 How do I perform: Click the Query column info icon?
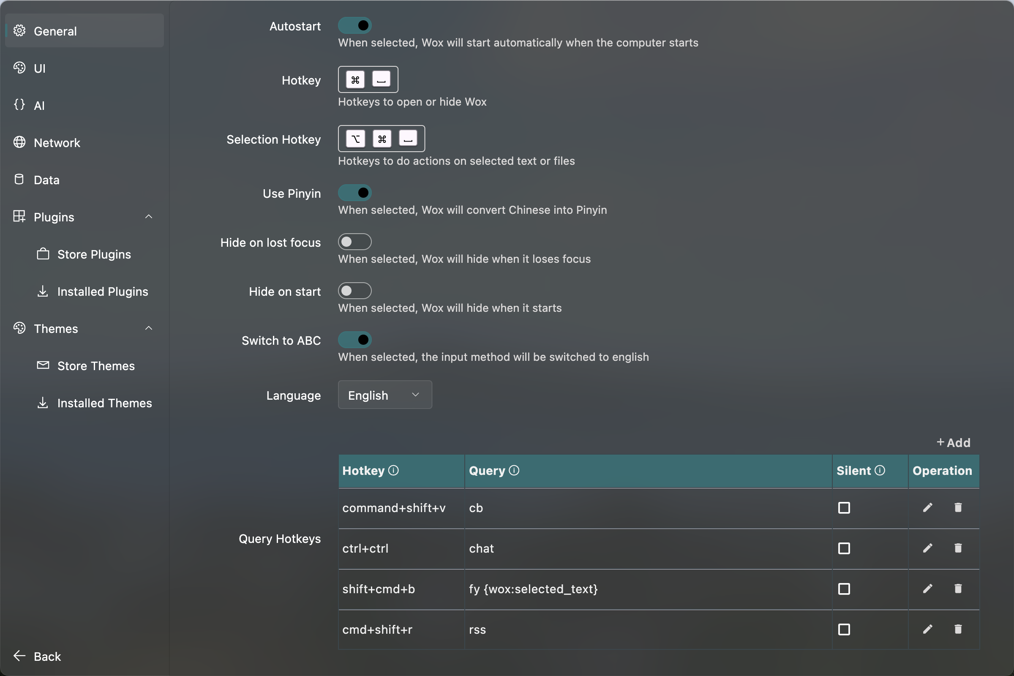(514, 470)
